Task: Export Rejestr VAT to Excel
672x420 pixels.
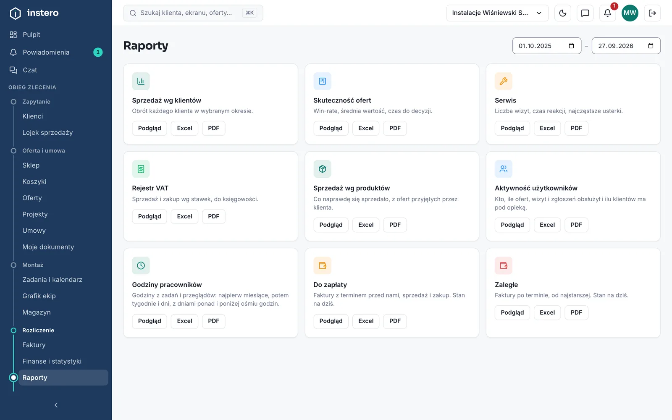Action: coord(184,216)
